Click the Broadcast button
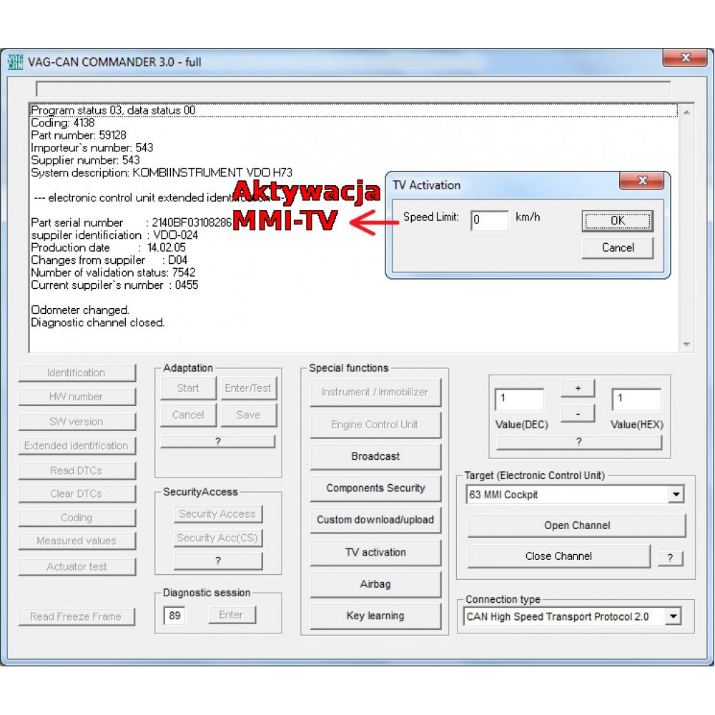 pos(375,456)
